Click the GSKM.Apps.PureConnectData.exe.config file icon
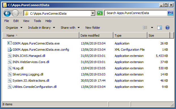Image resolution: width=176 pixels, height=109 pixels. pos(10,49)
